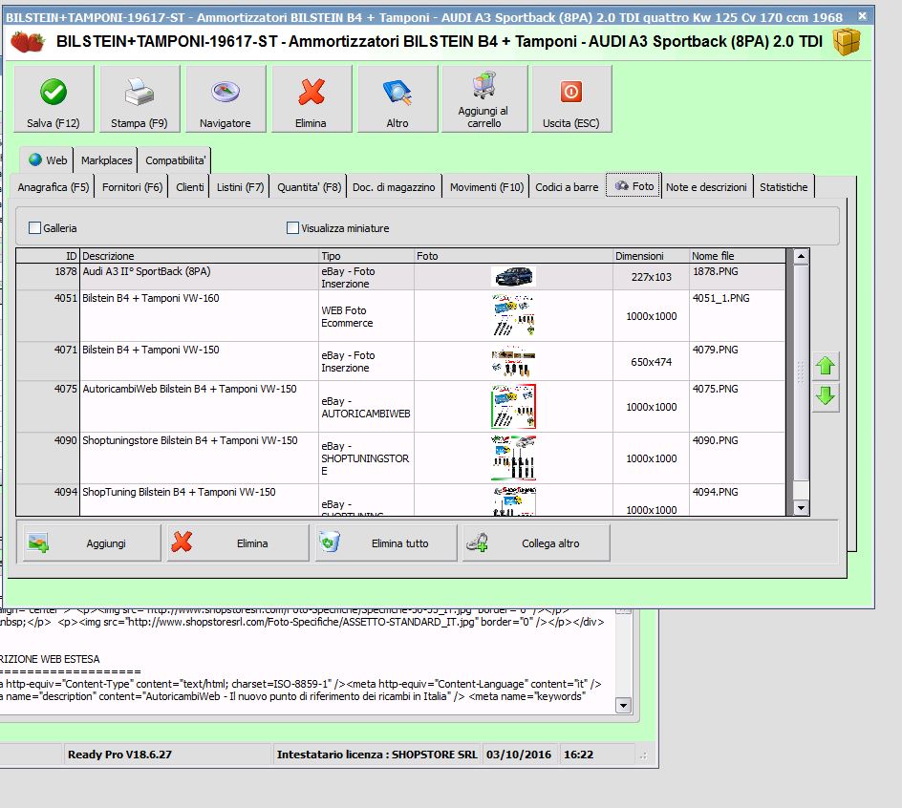Open the Altro magnifier button
Viewport: 902px width, 808px height.
coord(397,99)
